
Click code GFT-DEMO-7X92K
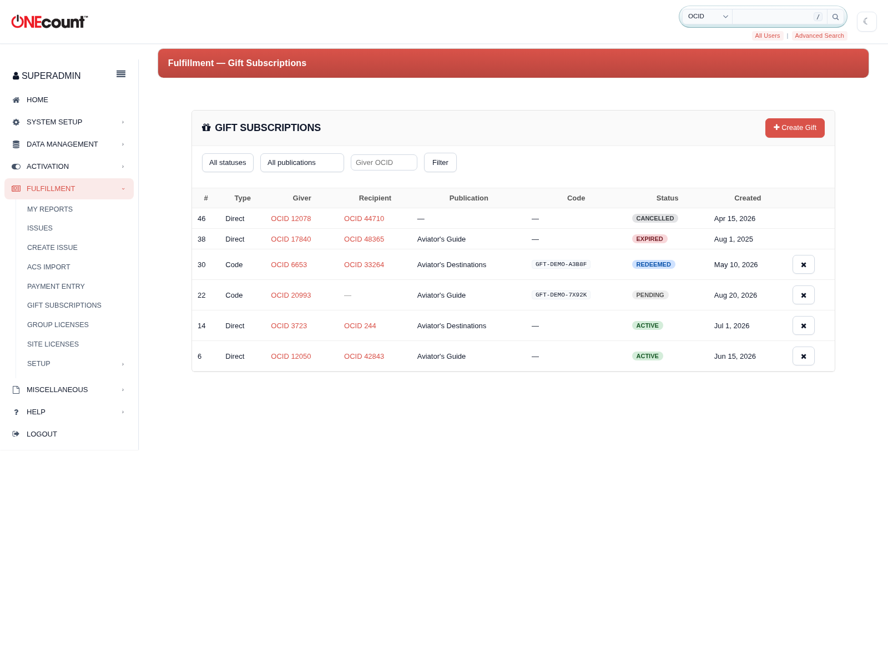561,295
